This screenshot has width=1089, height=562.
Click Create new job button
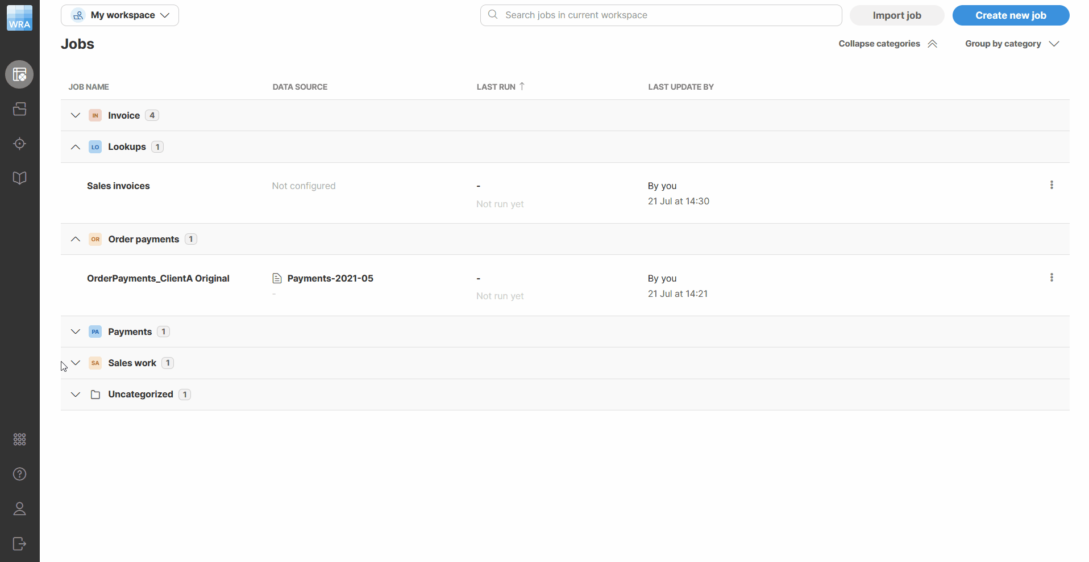click(1011, 15)
